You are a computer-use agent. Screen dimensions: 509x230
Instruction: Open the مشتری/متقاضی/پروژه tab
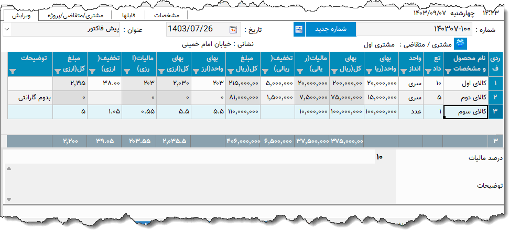(x=75, y=16)
